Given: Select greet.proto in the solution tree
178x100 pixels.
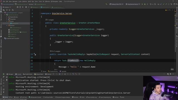Looking at the screenshot, I should pos(14,23).
